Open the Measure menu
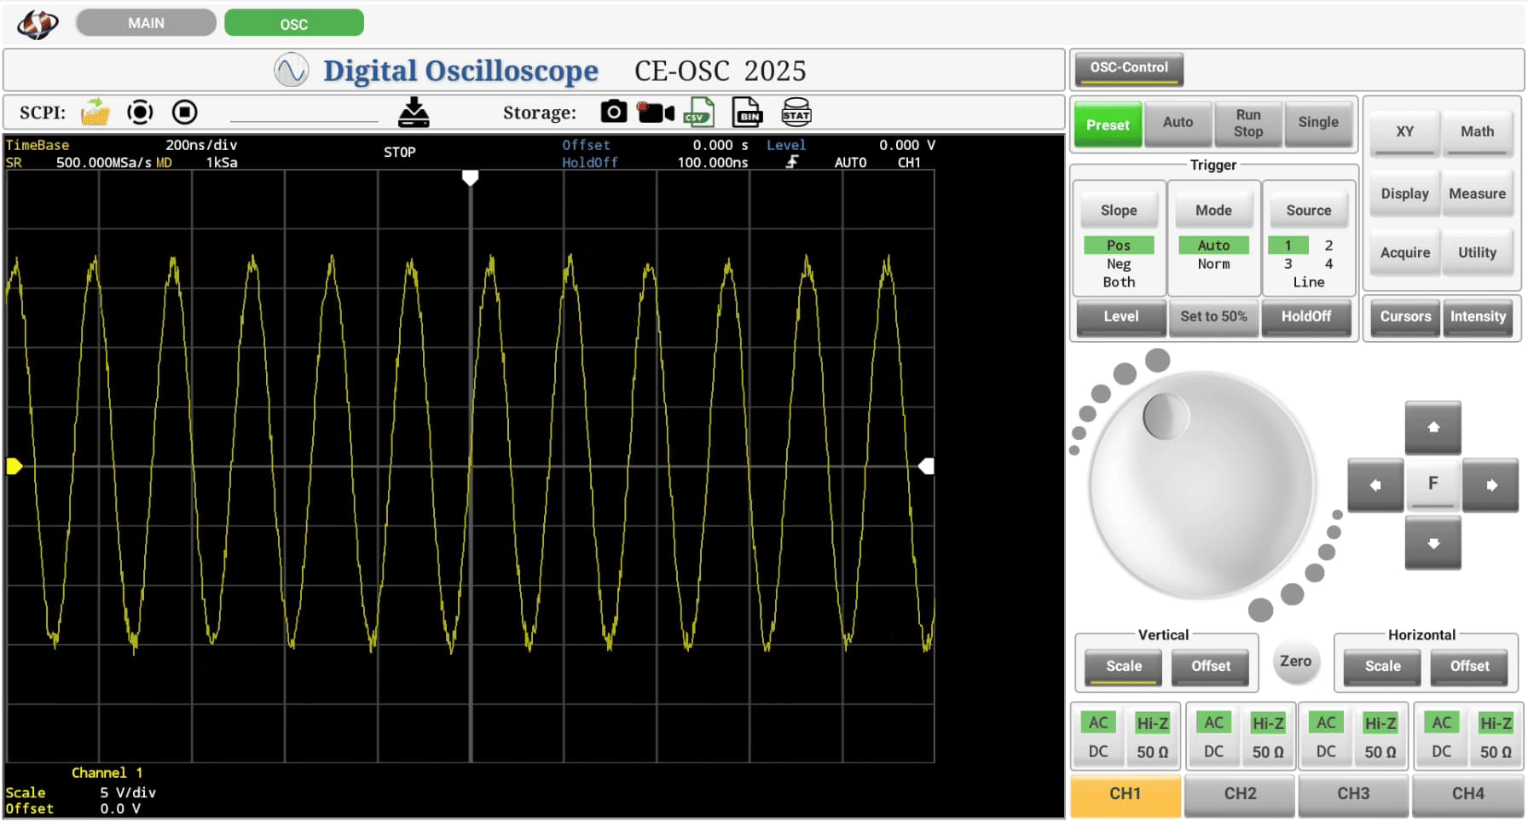The image size is (1528, 822). pos(1478,194)
